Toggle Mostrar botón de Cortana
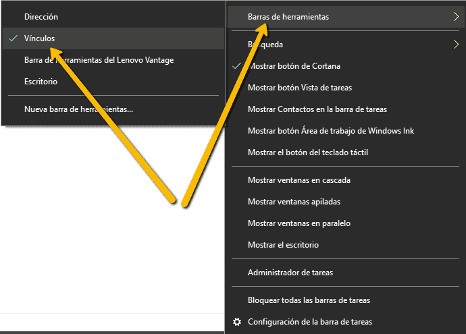Image resolution: width=466 pixels, height=334 pixels. (x=346, y=66)
